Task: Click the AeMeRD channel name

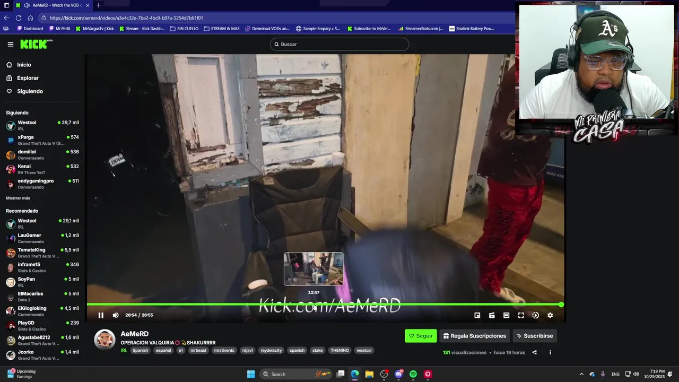Action: [x=135, y=334]
